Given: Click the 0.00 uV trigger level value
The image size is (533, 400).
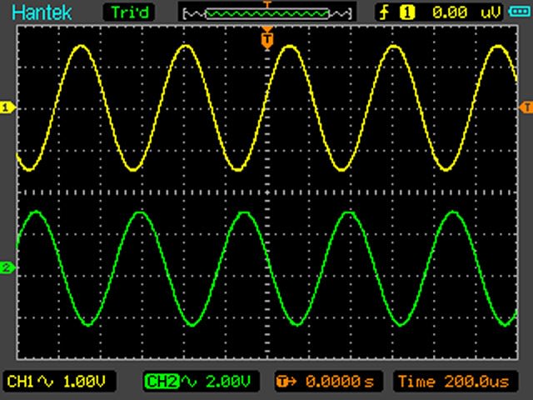Looking at the screenshot, I should (466, 12).
